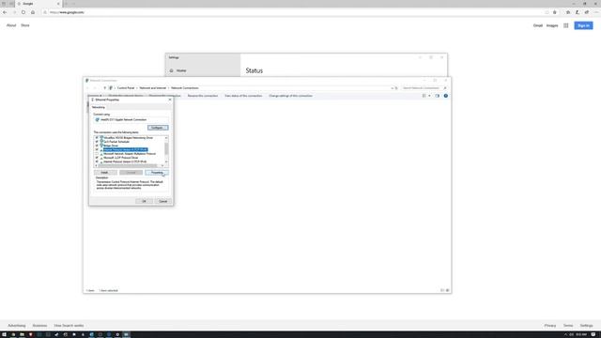Toggle the Internet Protocol Version 4 checkbox
The height and width of the screenshot is (338, 601).
(97, 150)
